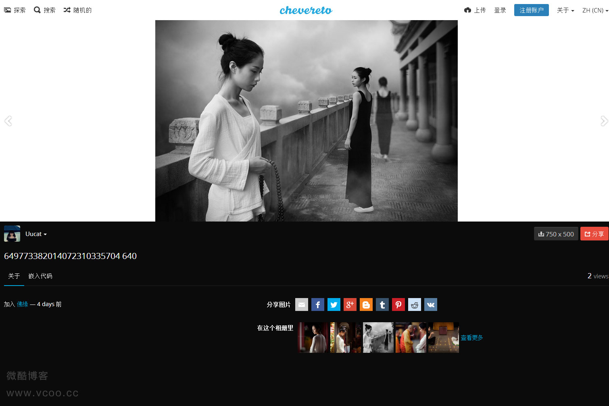Open ZH (CN) language selector
The image size is (609, 406).
click(595, 10)
